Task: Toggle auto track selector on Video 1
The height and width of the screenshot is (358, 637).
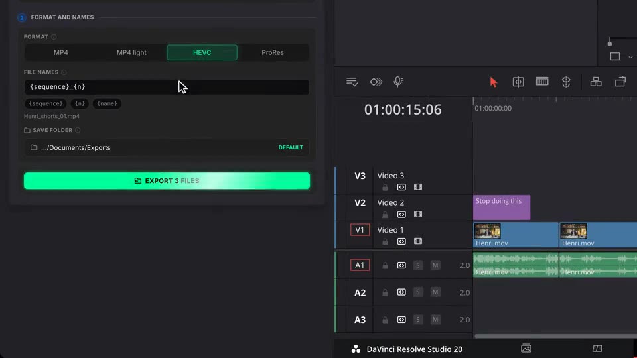Action: tap(401, 241)
